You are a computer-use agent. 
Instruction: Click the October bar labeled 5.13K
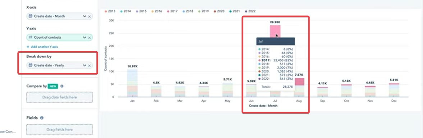[x=346, y=90]
